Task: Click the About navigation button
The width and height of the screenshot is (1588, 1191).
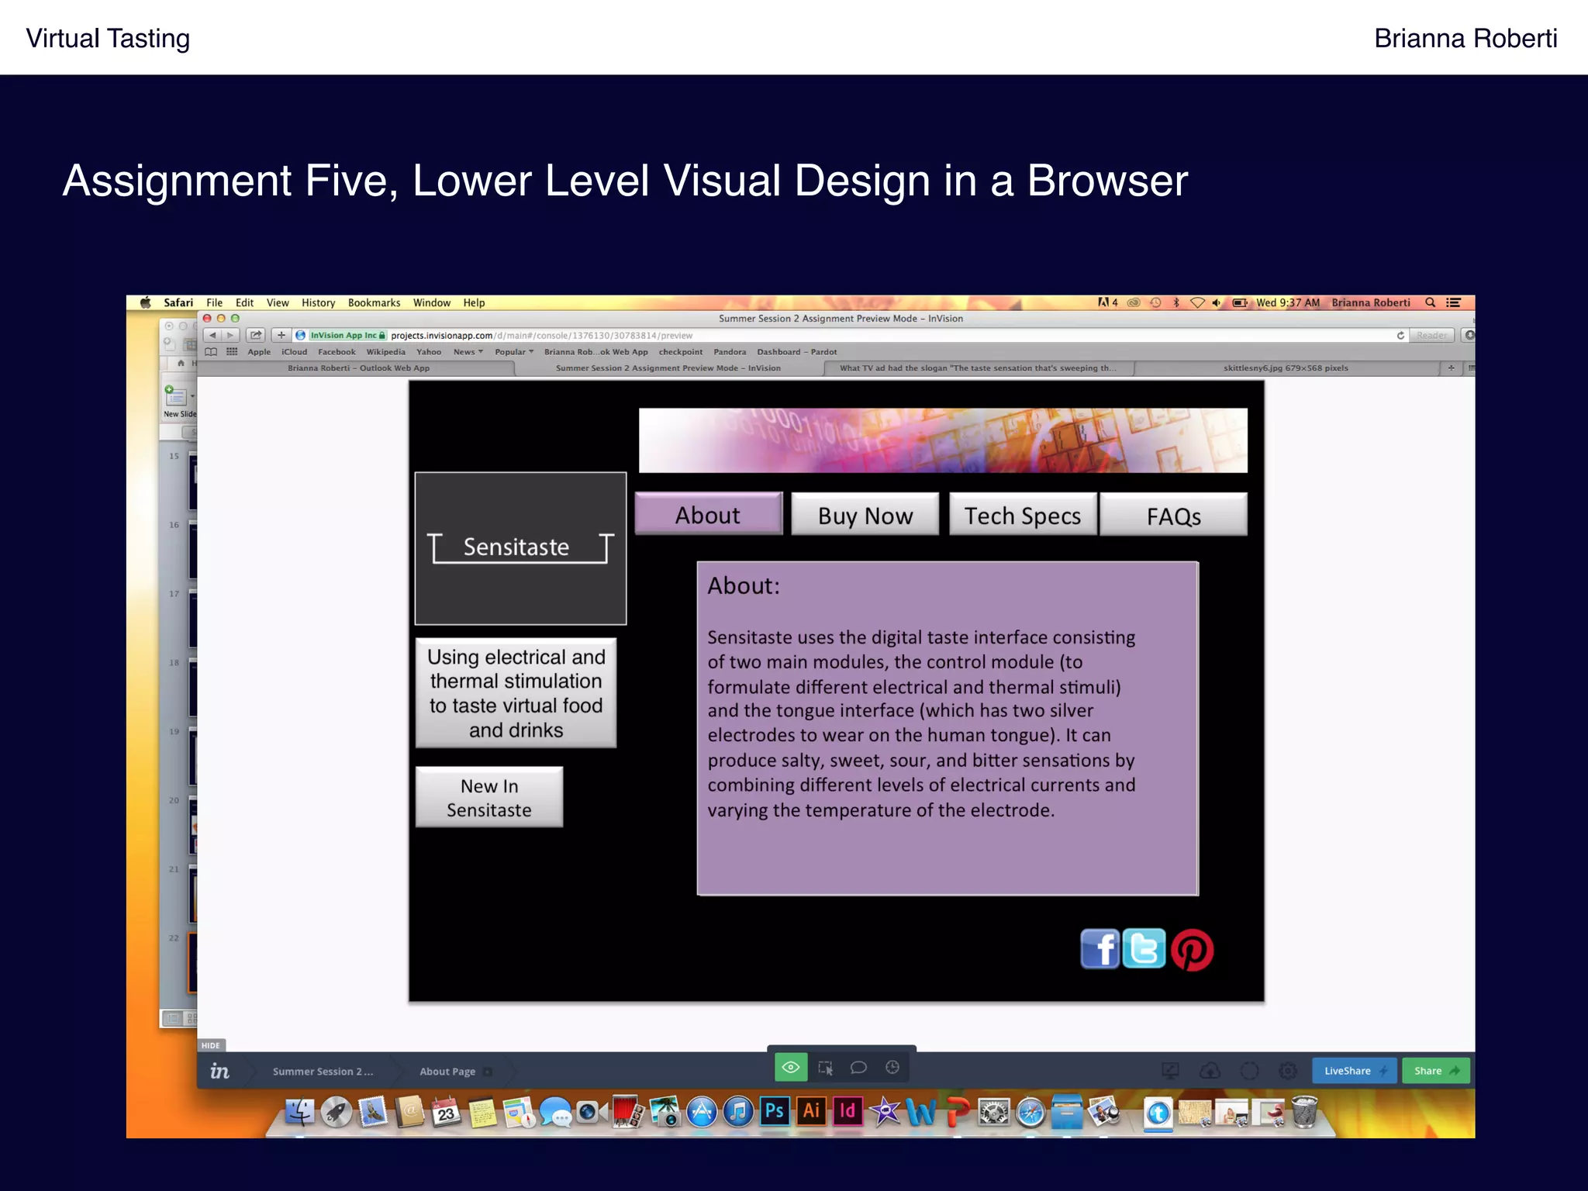Action: [708, 514]
